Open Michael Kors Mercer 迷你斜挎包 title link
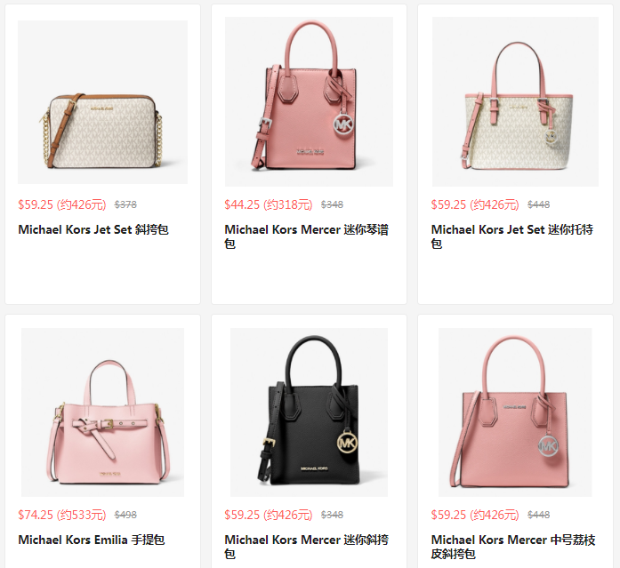The image size is (620, 568). (306, 547)
